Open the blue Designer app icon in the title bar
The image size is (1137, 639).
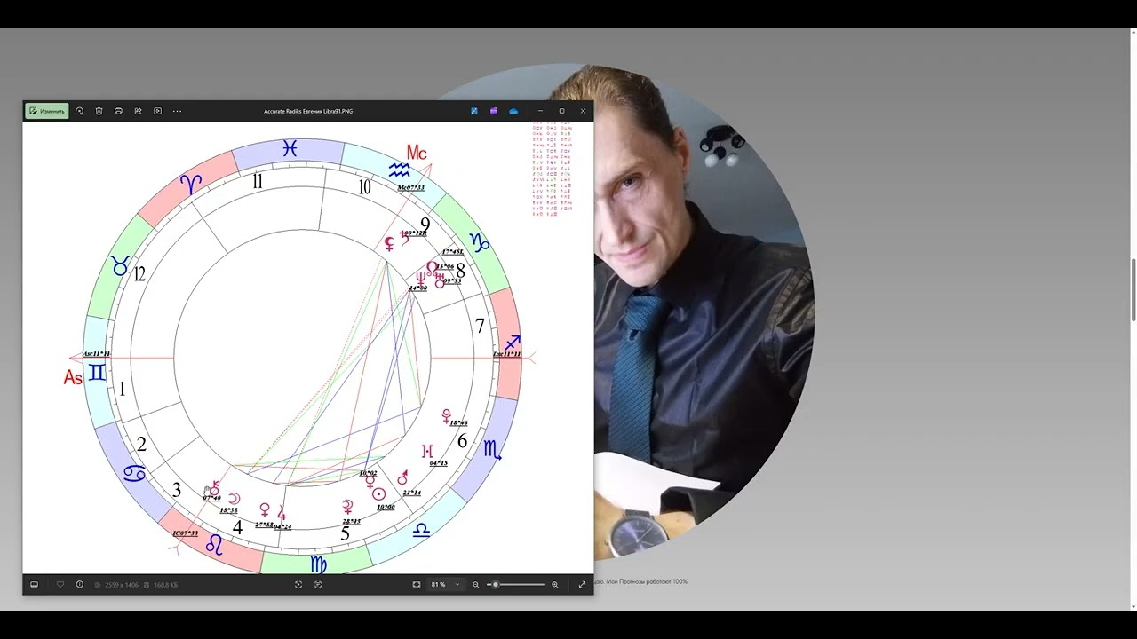pyautogui.click(x=474, y=111)
